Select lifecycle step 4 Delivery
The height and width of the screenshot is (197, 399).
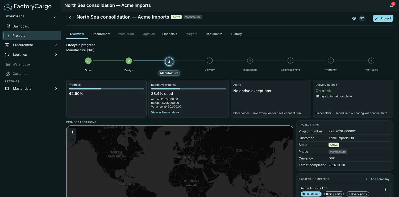click(210, 61)
